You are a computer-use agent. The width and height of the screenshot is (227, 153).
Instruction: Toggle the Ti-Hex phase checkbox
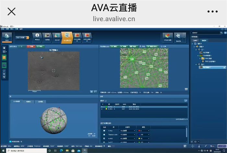point(104,130)
